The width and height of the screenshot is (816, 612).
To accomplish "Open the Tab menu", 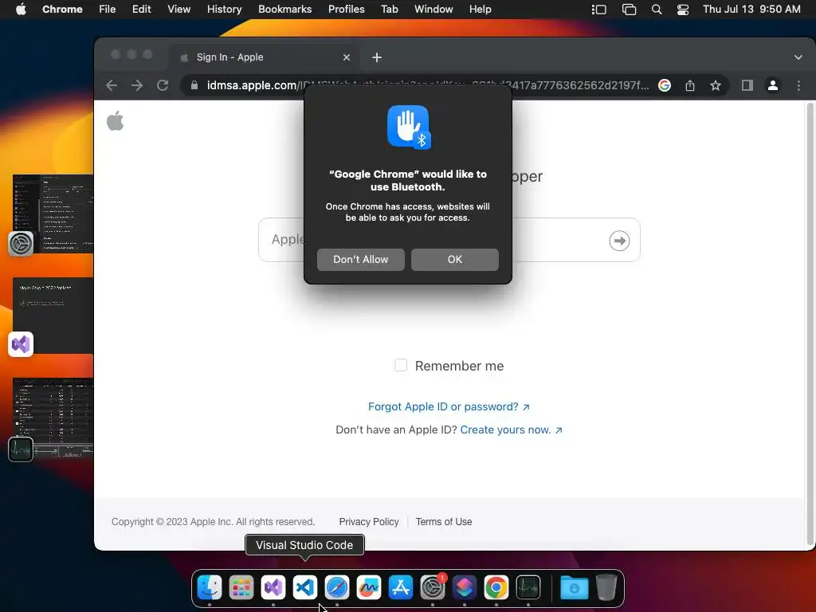I will tap(389, 10).
